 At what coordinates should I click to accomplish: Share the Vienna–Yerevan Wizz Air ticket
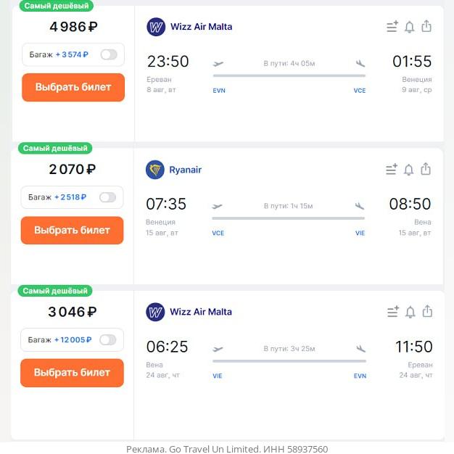click(427, 311)
